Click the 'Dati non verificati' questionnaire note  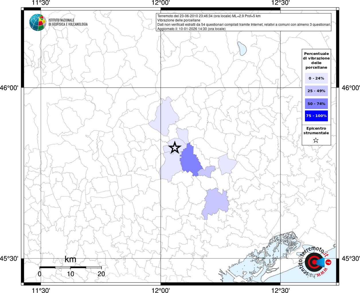244,25
